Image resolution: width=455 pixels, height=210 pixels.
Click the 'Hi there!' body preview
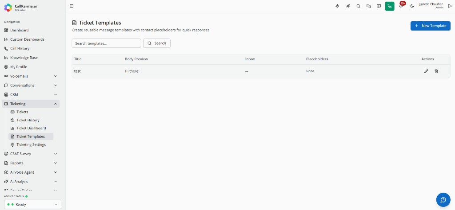tap(132, 71)
